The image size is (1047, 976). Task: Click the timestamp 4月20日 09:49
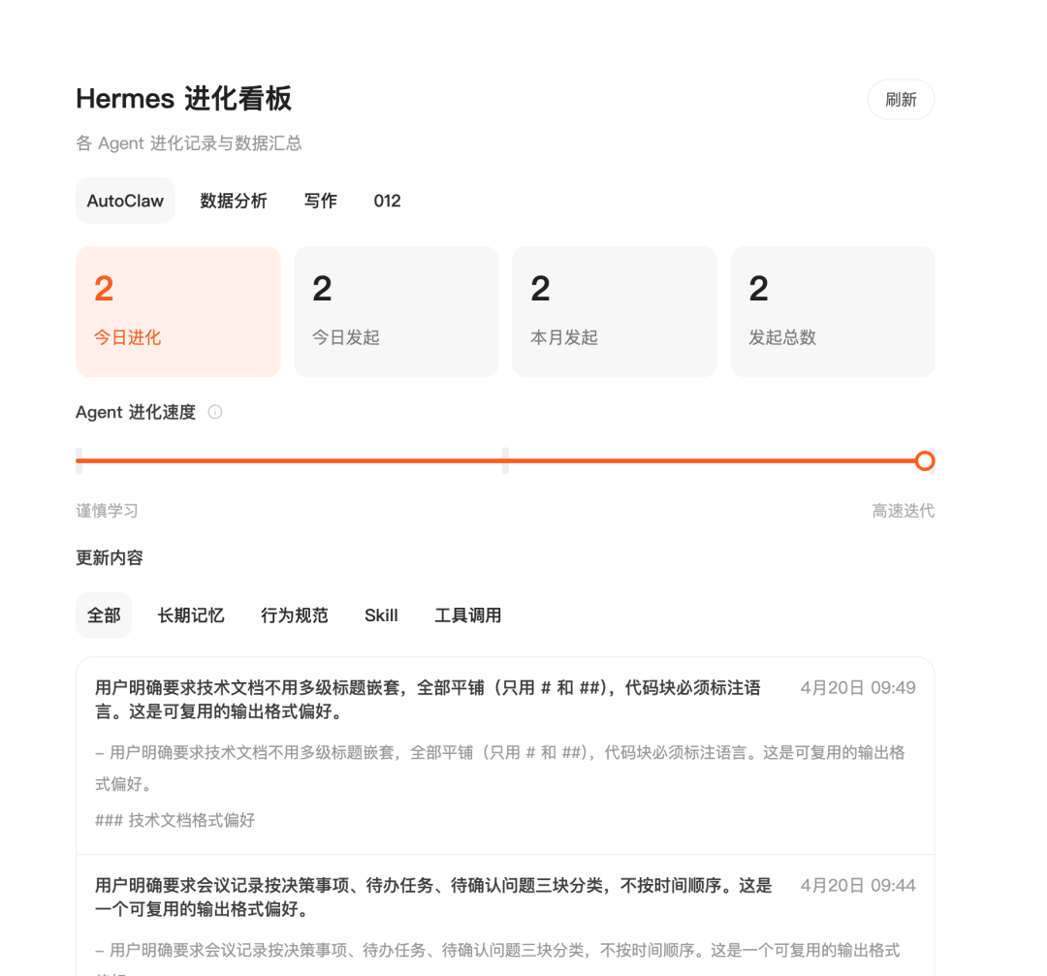click(857, 687)
